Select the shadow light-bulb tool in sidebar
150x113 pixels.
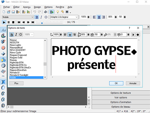3,59
